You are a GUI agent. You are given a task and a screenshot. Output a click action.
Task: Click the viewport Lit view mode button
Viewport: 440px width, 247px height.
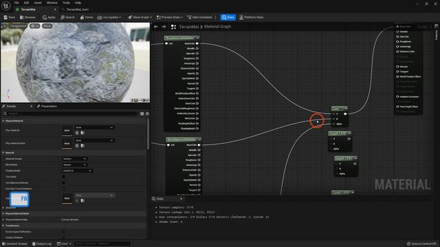[35, 26]
